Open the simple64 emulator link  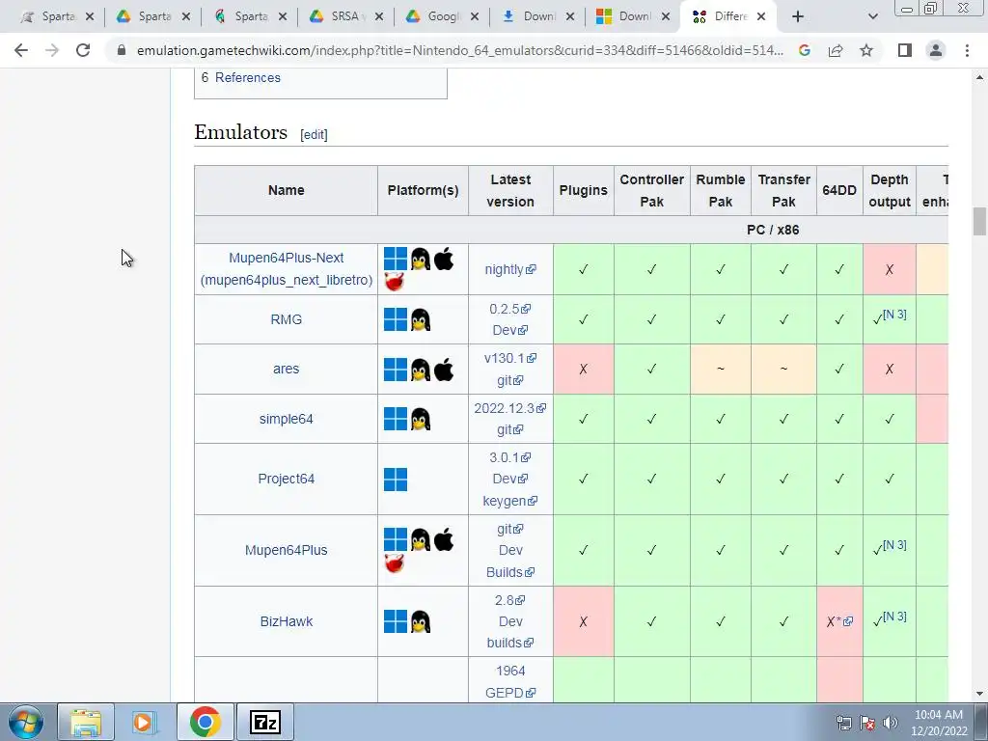(286, 419)
